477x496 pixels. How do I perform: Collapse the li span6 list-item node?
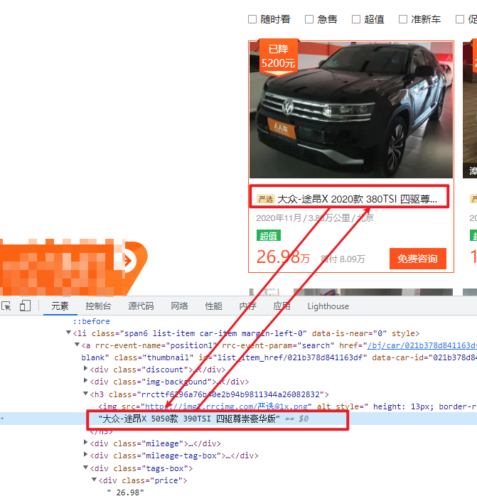[68, 333]
